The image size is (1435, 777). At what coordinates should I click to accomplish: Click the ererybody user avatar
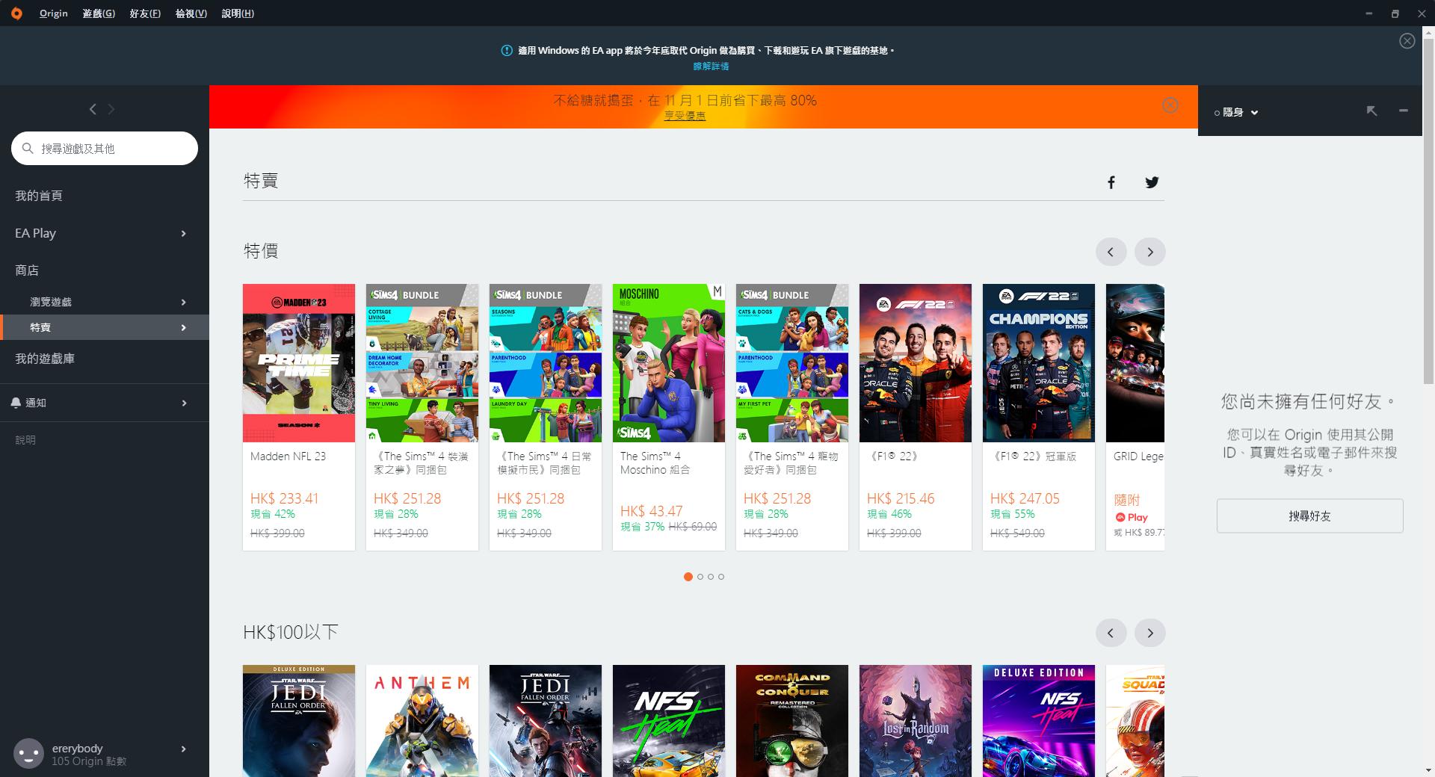click(x=29, y=753)
